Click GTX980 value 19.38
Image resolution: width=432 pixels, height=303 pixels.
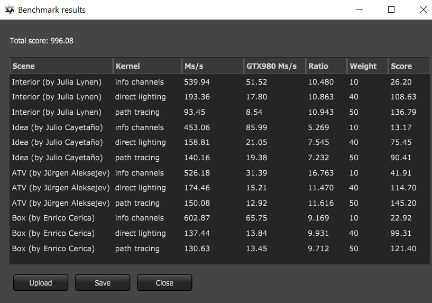pyautogui.click(x=256, y=158)
